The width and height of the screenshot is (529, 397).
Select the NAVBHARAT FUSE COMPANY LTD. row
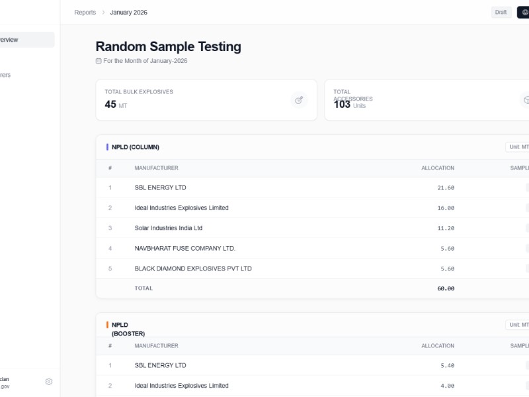[x=184, y=249]
